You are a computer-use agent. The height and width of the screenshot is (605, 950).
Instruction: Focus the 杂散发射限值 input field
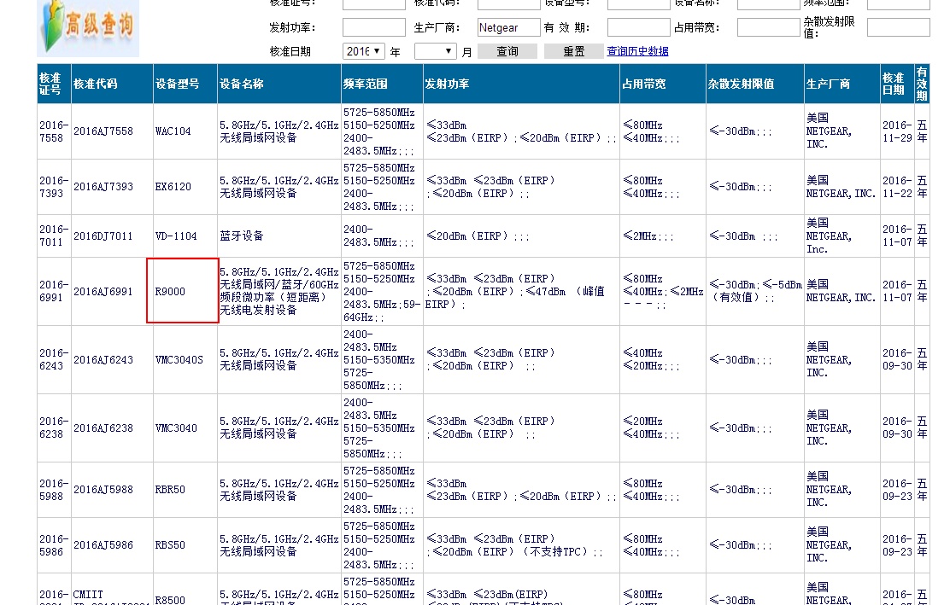click(898, 27)
